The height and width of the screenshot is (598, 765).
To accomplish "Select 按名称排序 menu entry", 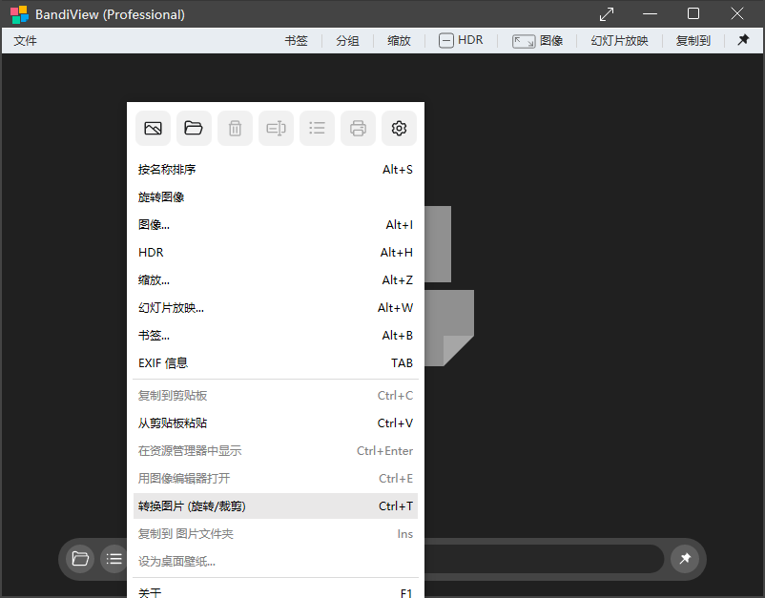I will (275, 169).
